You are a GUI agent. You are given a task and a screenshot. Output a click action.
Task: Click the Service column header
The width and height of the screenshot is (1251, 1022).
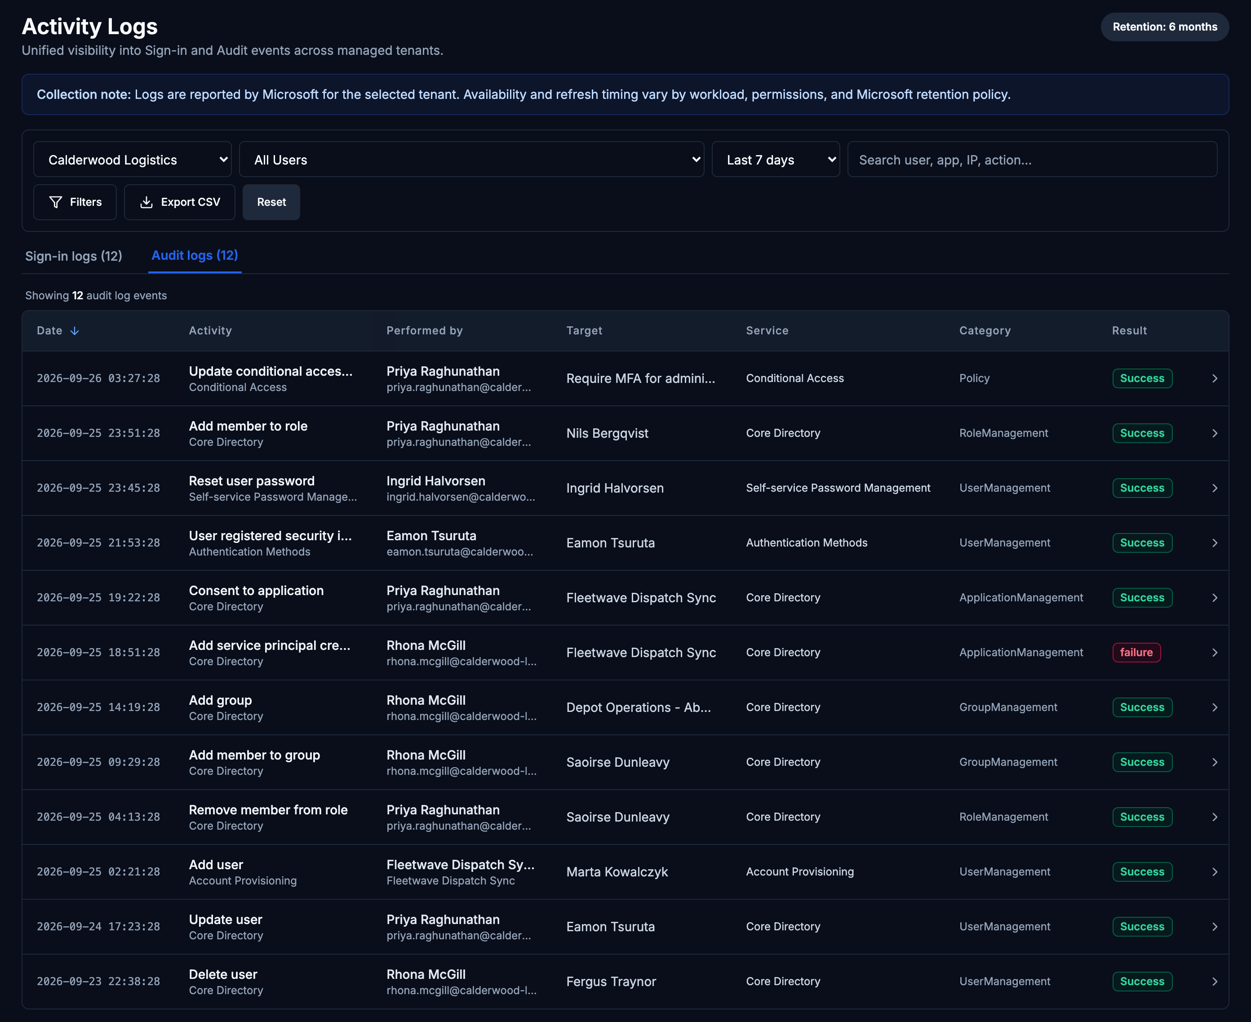(767, 330)
